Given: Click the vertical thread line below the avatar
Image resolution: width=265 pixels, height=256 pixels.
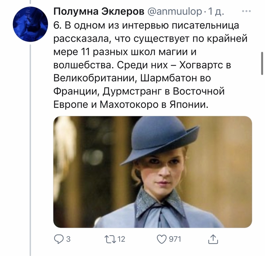Looking at the screenshot, I should click(x=30, y=151).
